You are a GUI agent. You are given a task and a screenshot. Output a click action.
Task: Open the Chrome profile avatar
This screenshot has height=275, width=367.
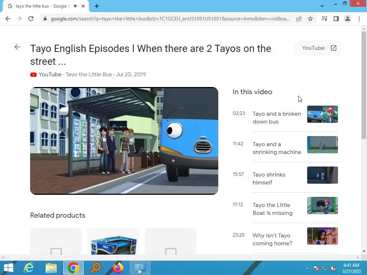click(x=348, y=19)
